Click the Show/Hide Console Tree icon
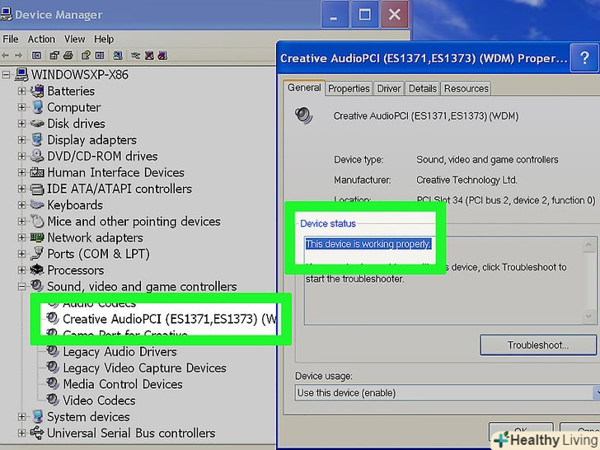 click(x=36, y=55)
